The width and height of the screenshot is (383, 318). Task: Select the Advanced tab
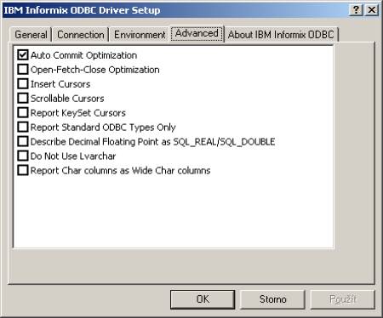point(197,33)
